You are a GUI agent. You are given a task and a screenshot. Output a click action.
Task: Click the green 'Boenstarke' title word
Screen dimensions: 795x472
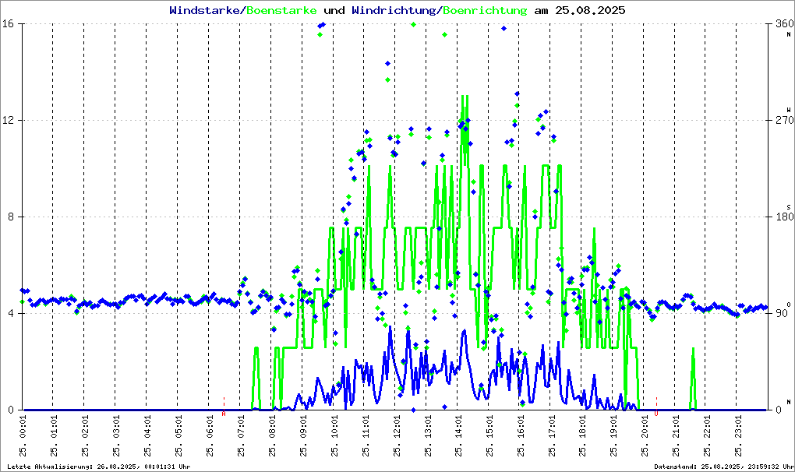pos(282,10)
